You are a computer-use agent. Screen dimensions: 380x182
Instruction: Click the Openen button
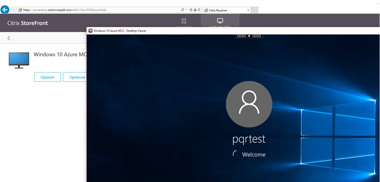point(47,77)
